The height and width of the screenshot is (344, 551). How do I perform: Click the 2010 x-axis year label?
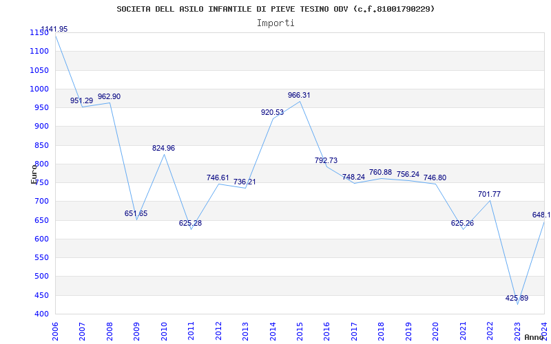pos(164,331)
